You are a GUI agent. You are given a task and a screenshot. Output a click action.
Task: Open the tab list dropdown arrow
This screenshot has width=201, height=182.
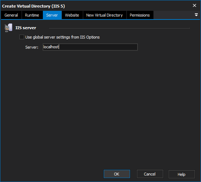[x=196, y=15]
